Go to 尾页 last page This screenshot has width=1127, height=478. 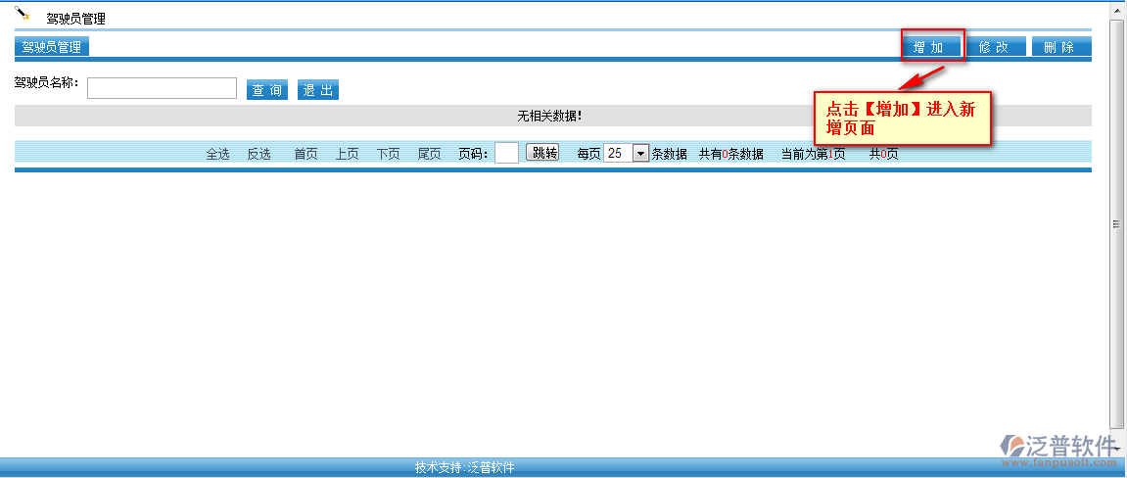point(430,154)
